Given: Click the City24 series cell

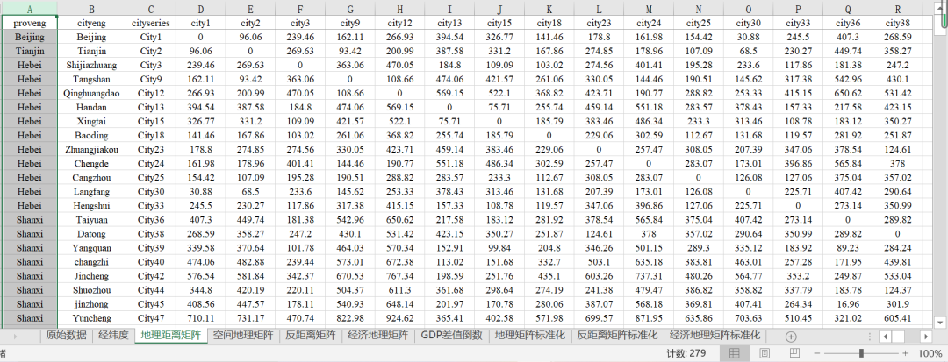Looking at the screenshot, I should click(x=151, y=164).
